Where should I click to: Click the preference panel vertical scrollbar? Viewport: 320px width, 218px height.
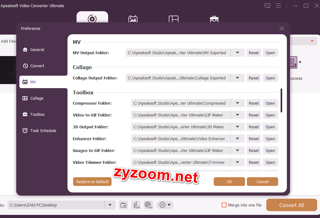(282, 101)
